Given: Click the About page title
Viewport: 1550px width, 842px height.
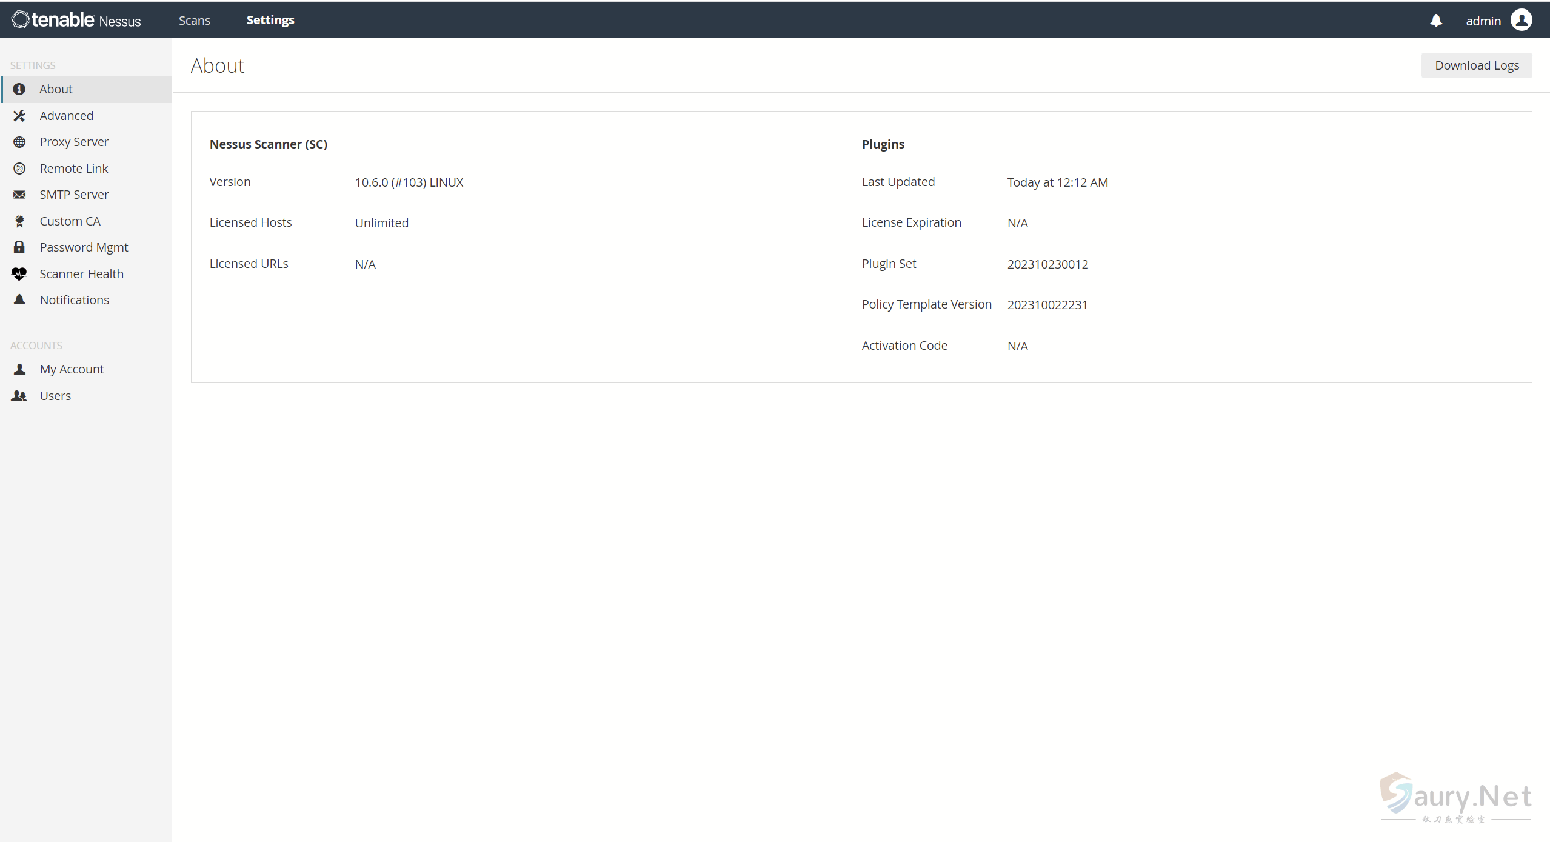Looking at the screenshot, I should (x=218, y=65).
